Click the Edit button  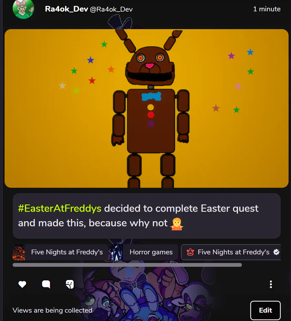(x=265, y=310)
